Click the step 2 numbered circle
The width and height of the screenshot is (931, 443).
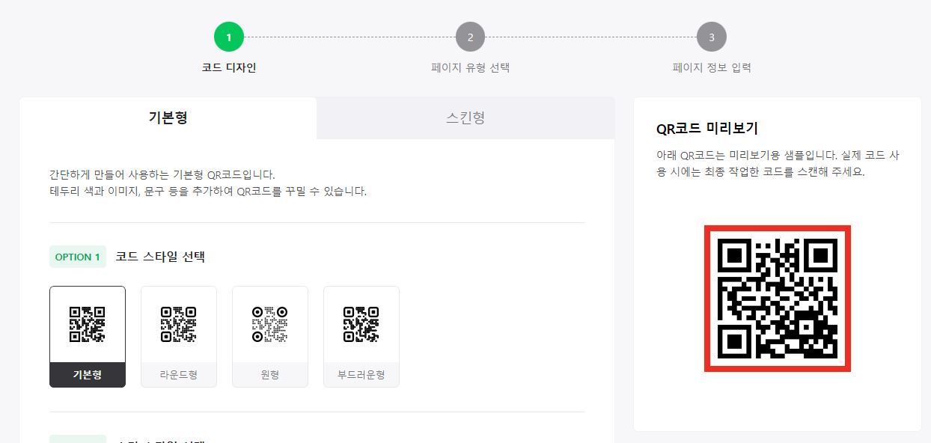[x=471, y=36]
